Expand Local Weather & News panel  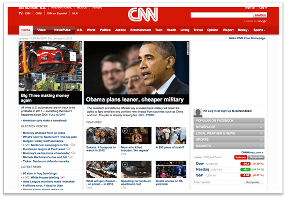pyautogui.click(x=229, y=133)
